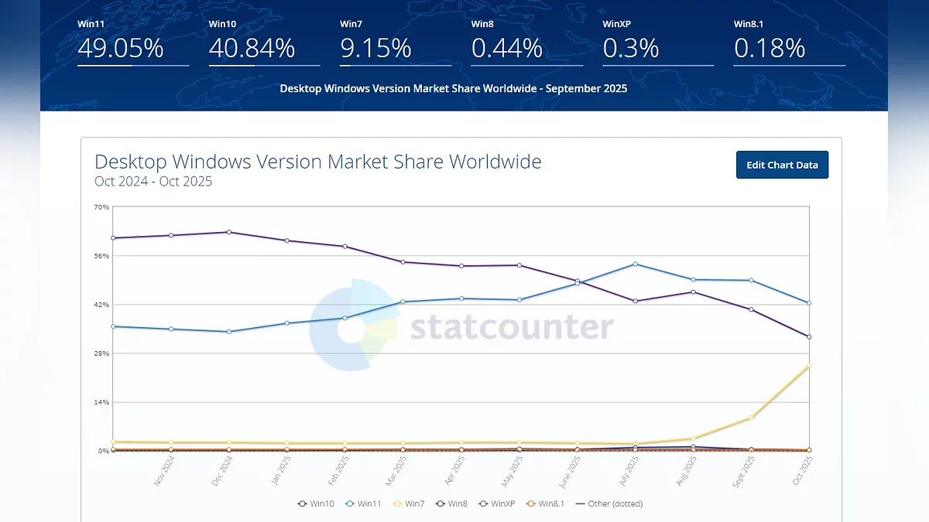Click the statcounter watermark logo in the chart
This screenshot has height=522, width=929.
353,325
